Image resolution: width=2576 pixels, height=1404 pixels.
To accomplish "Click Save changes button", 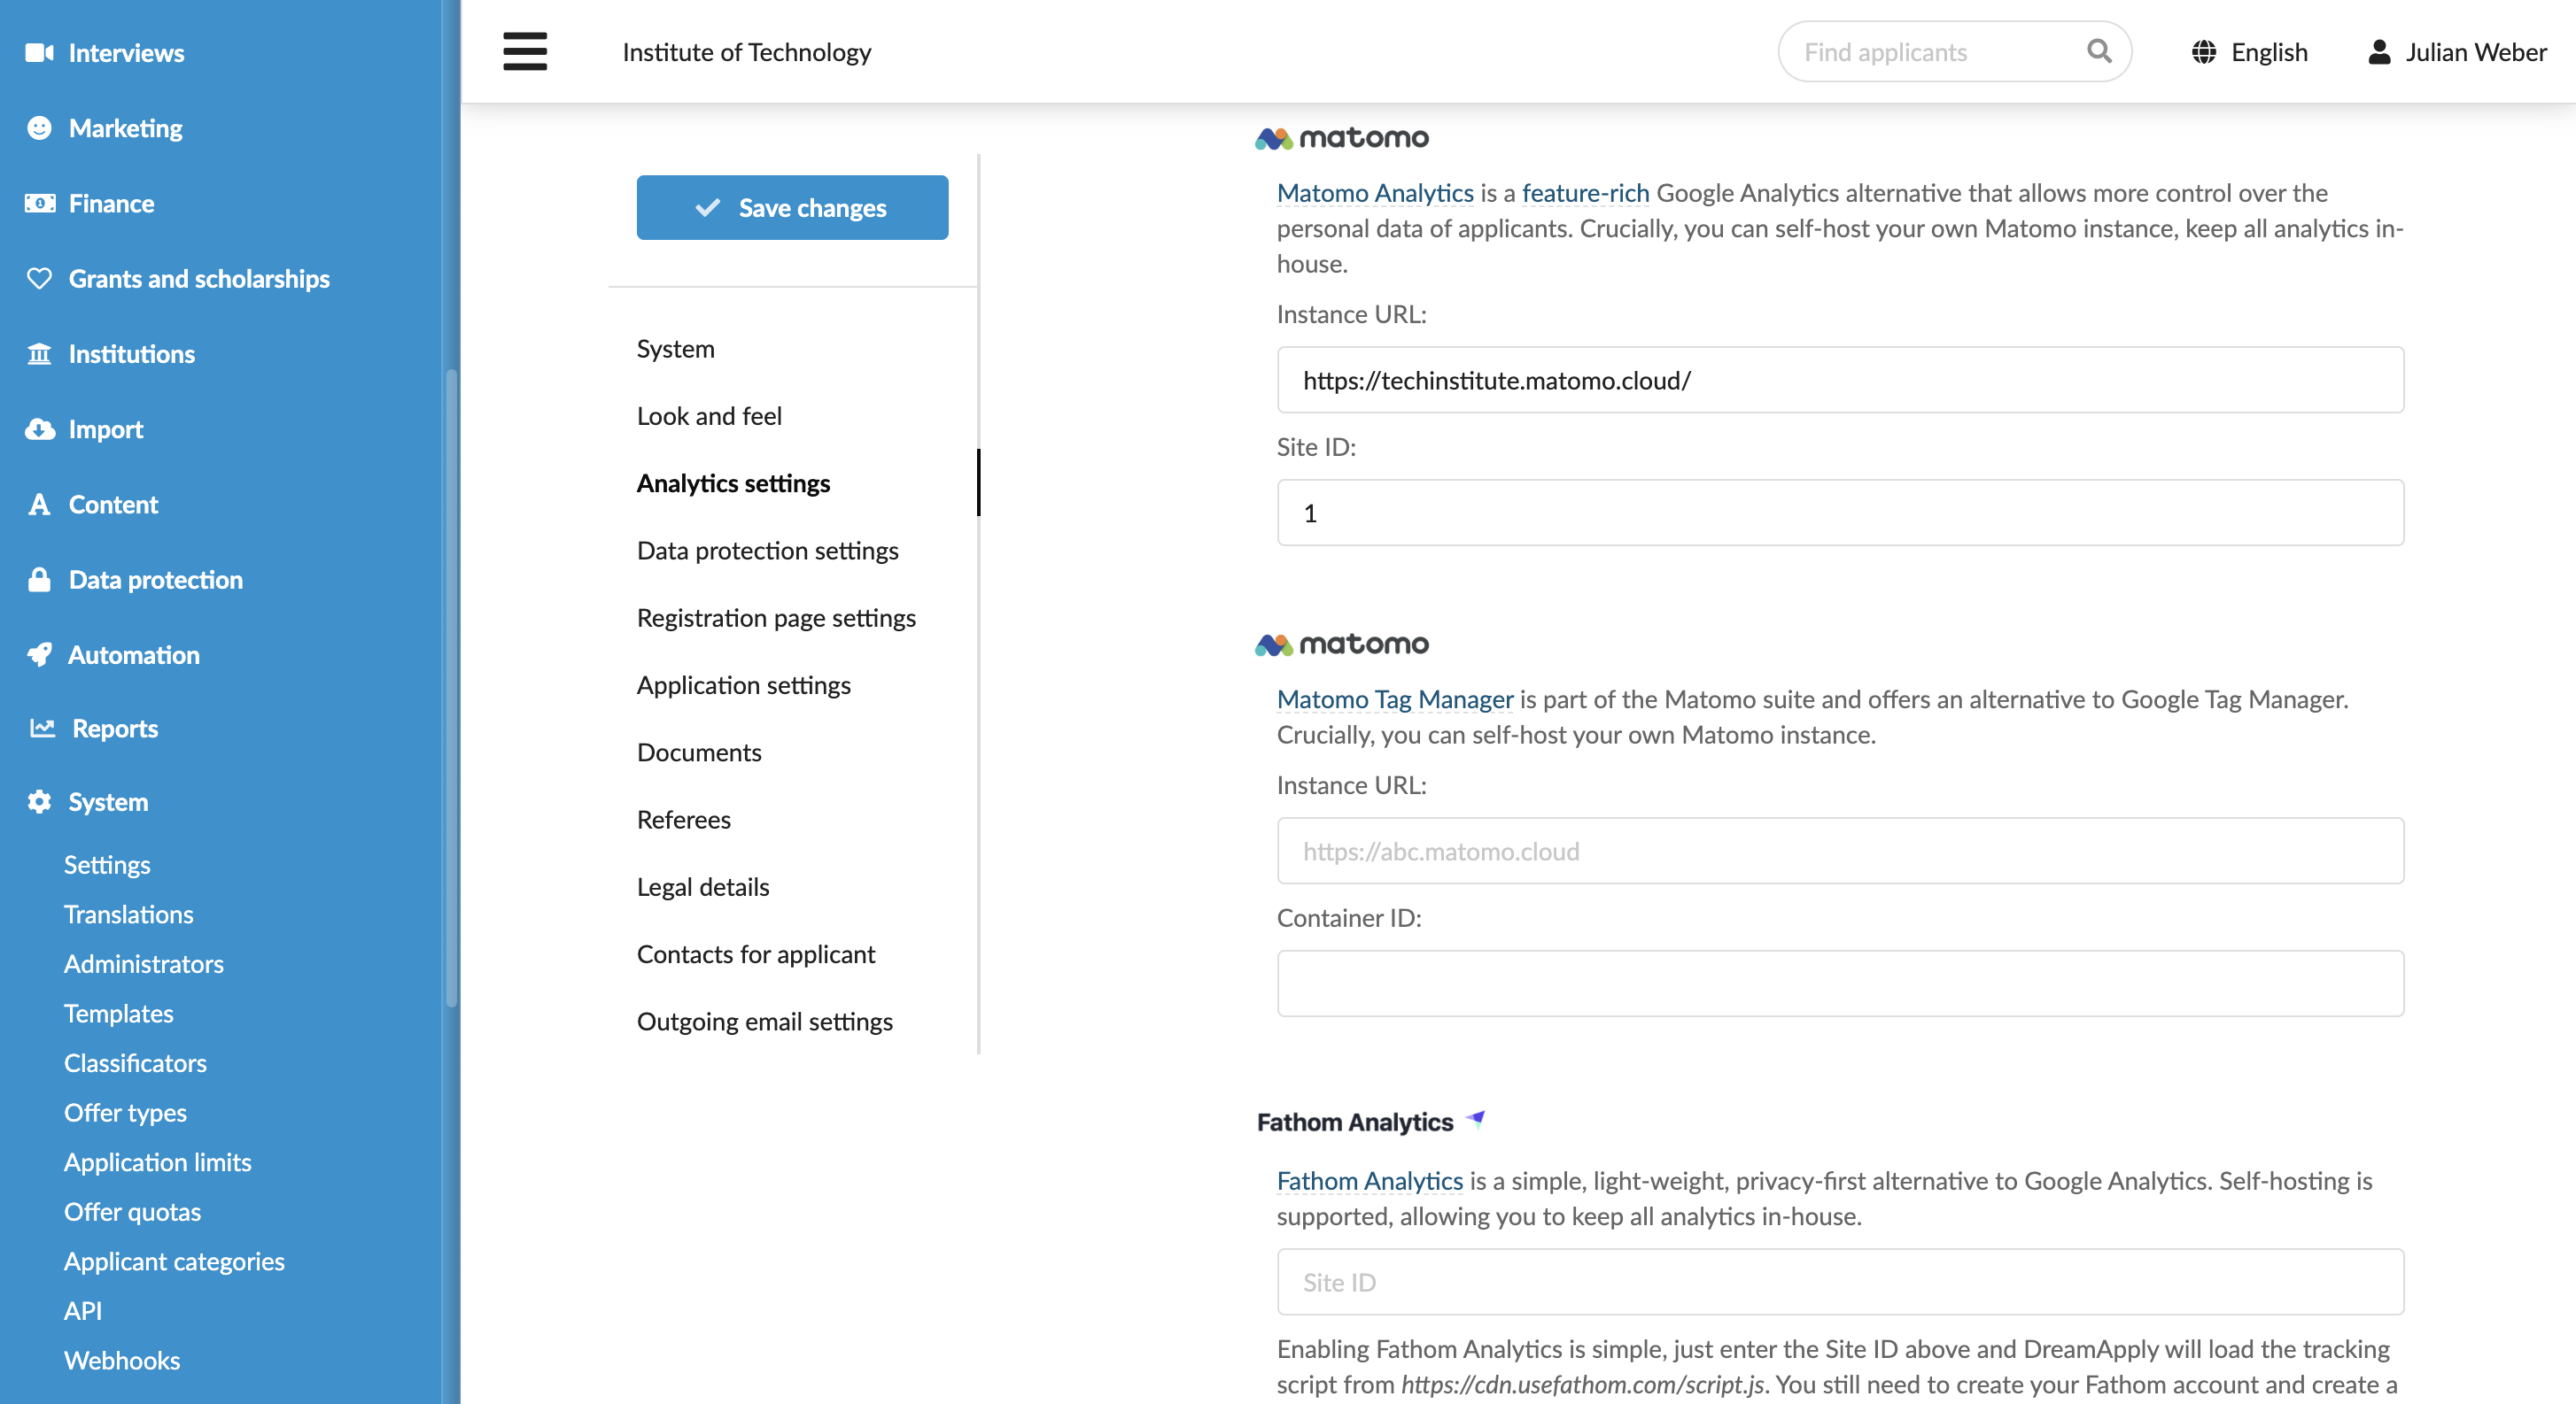I will coord(792,208).
